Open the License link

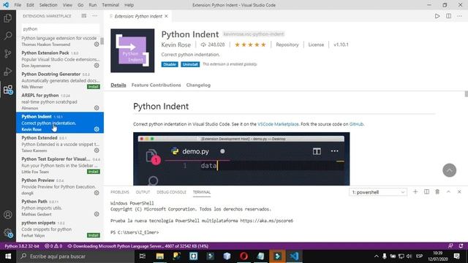316,45
